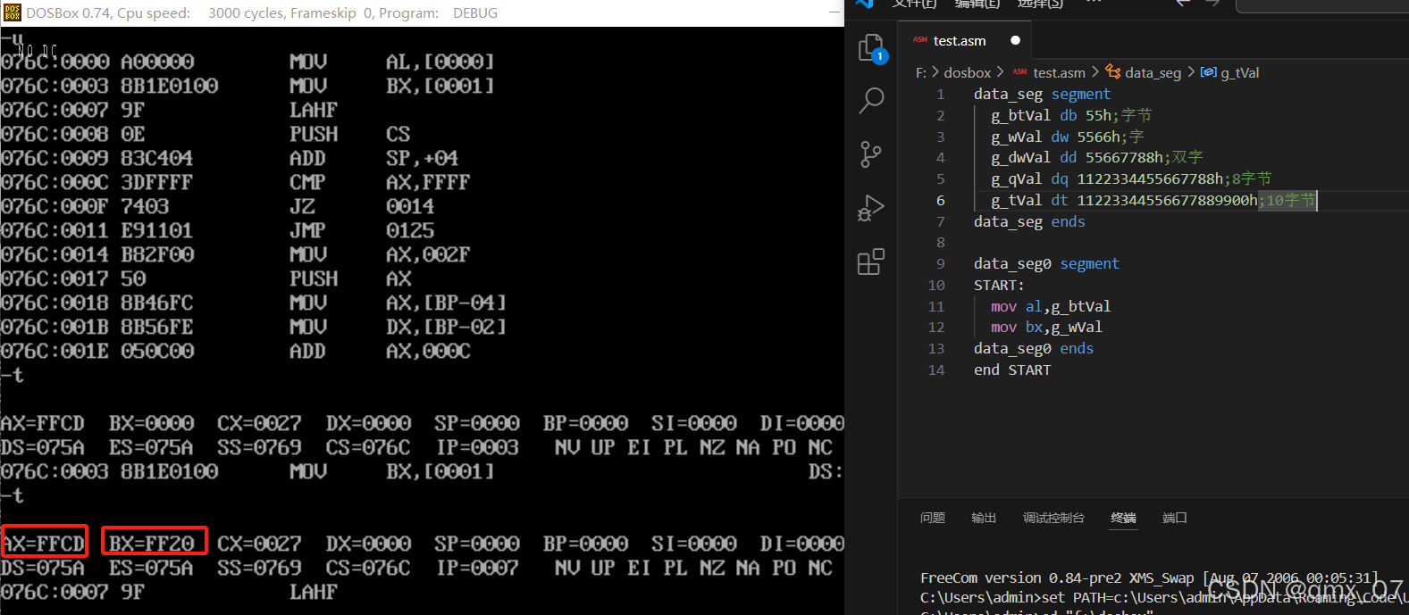Click the F: breadcrumb segment
The height and width of the screenshot is (615, 1409).
(921, 73)
